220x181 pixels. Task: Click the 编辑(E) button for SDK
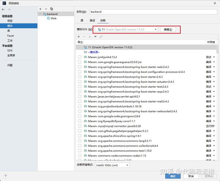coord(168,30)
